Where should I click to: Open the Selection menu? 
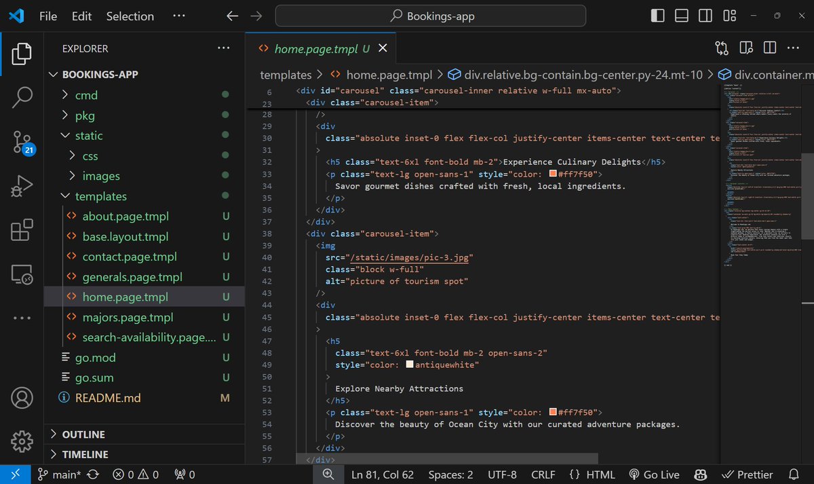tap(130, 16)
